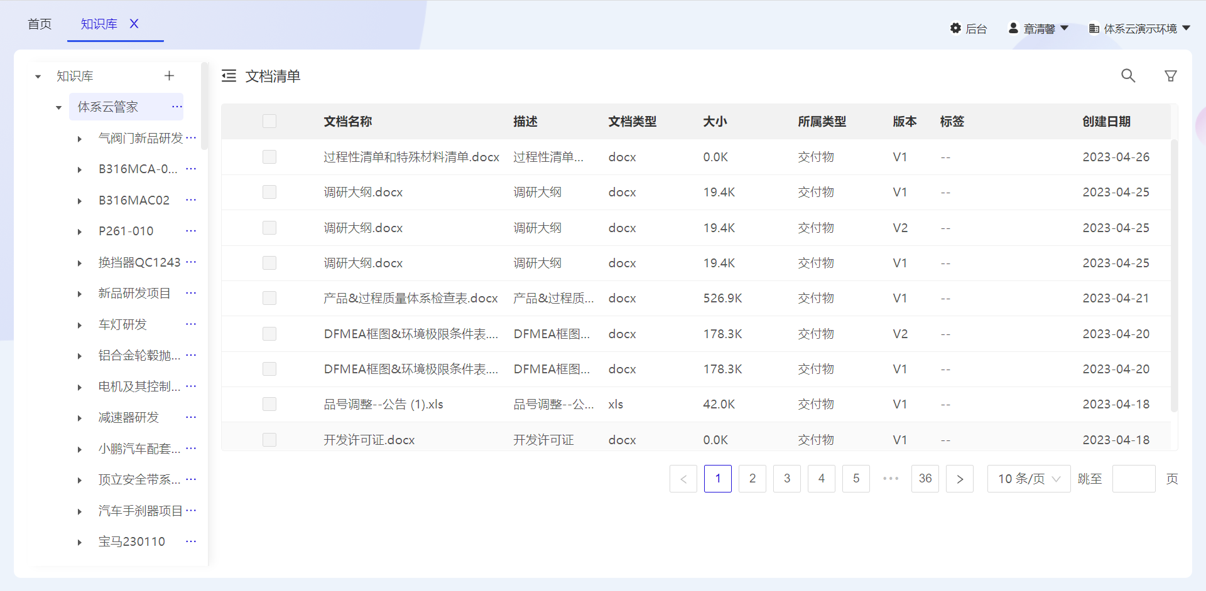This screenshot has height=591, width=1206.
Task: Toggle select-all checkbox in table header
Action: pyautogui.click(x=269, y=121)
